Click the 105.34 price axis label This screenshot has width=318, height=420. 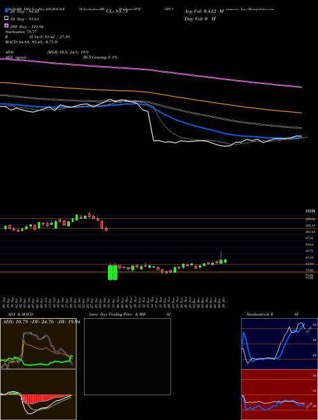click(x=310, y=225)
